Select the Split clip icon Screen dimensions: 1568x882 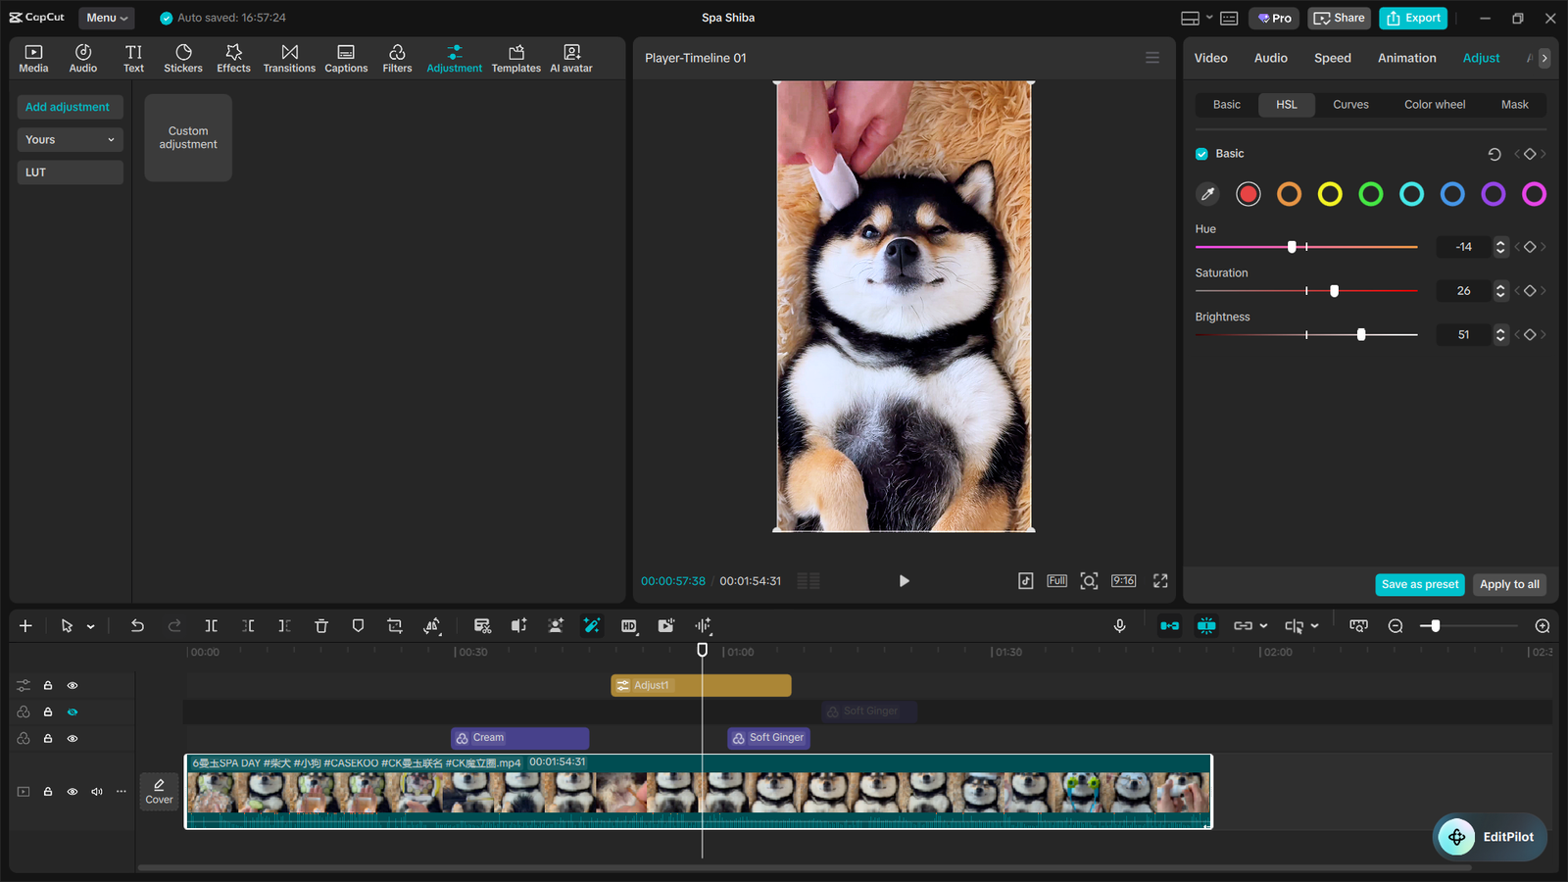click(211, 625)
